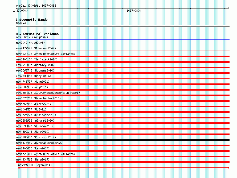The image size is (237, 178).
Task: Click the red bar under nsv5566068
Action: coord(122,106)
